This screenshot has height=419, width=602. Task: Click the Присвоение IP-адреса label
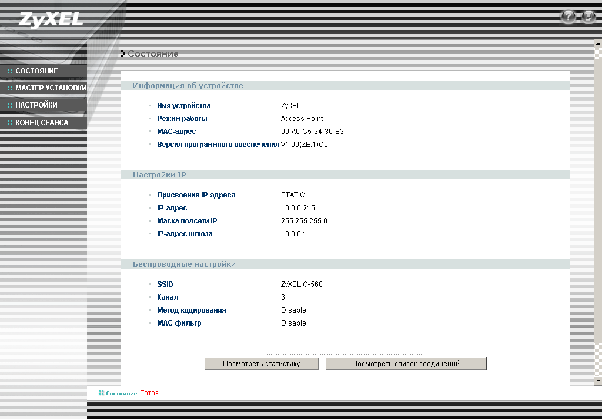[x=196, y=195]
